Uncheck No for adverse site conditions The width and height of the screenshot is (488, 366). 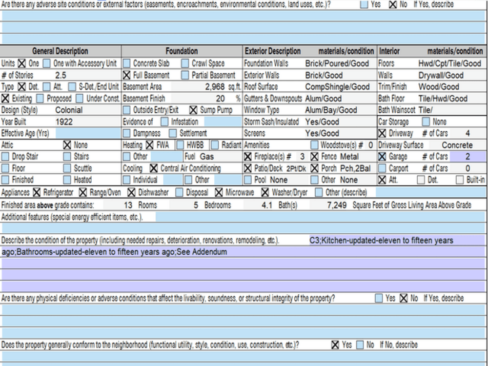click(393, 4)
